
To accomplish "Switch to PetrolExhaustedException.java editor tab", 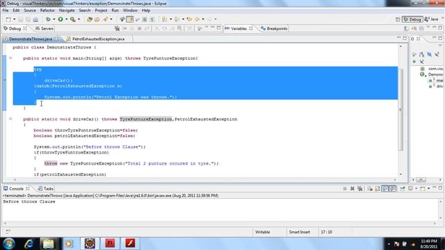I will point(98,39).
